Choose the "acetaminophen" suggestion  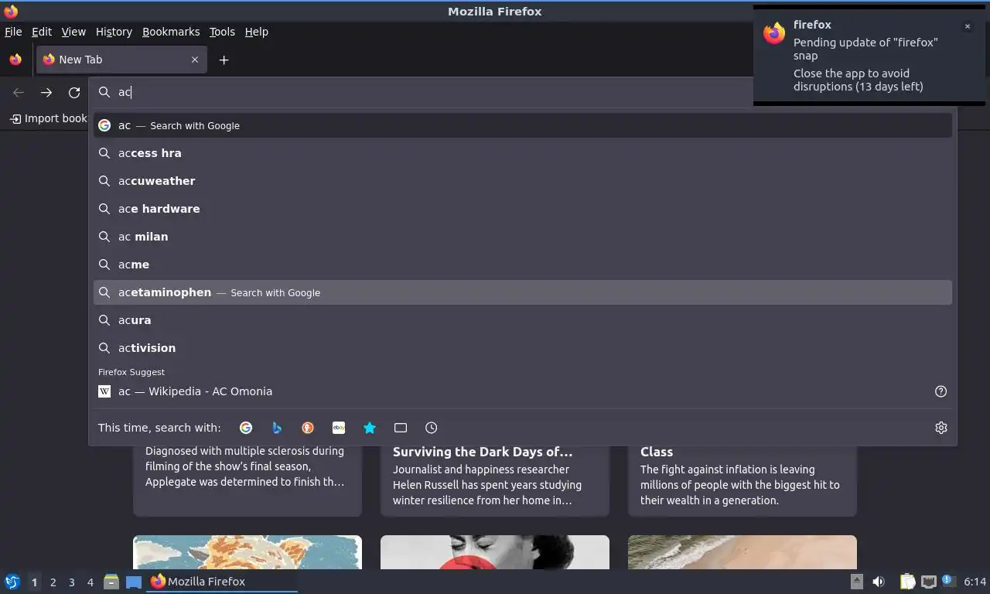point(523,292)
